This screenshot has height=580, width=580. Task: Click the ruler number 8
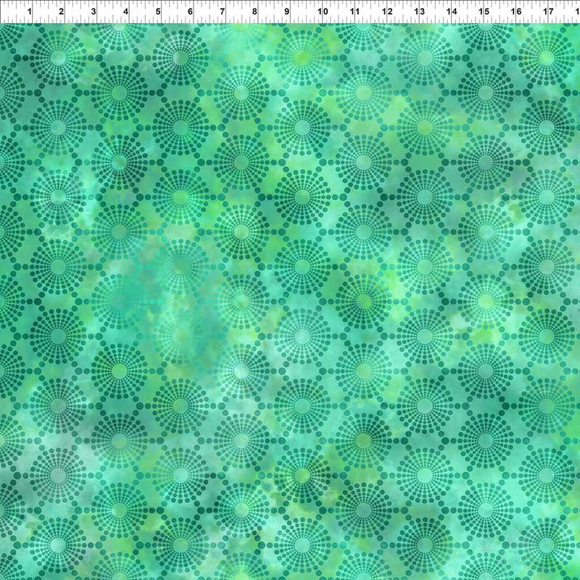tap(254, 12)
